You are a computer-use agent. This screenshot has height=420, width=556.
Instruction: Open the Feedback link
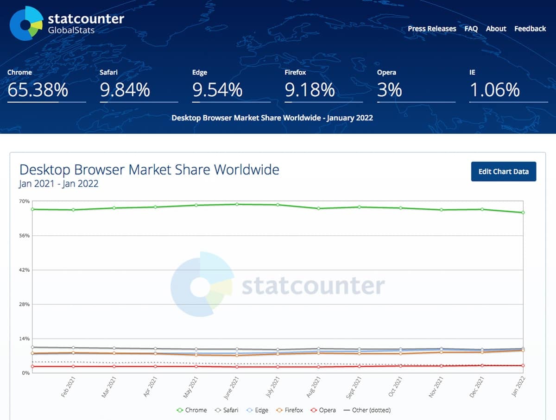tap(530, 29)
